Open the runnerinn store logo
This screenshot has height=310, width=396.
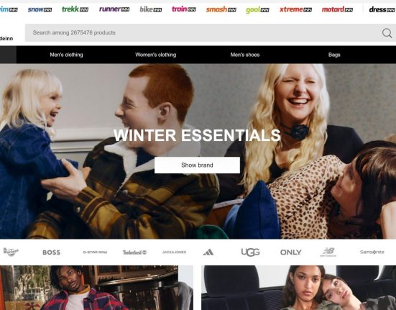114,9
